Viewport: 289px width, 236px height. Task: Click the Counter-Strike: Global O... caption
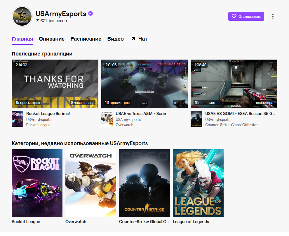[144, 222]
